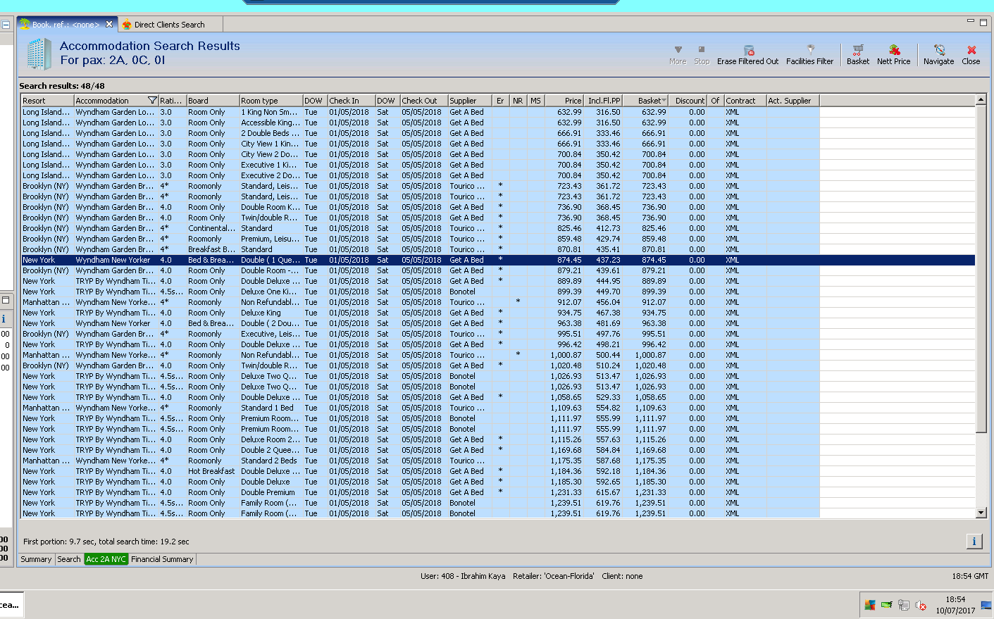Click the blue info button near search time
Viewport: 994px width, 619px height.
coord(974,541)
